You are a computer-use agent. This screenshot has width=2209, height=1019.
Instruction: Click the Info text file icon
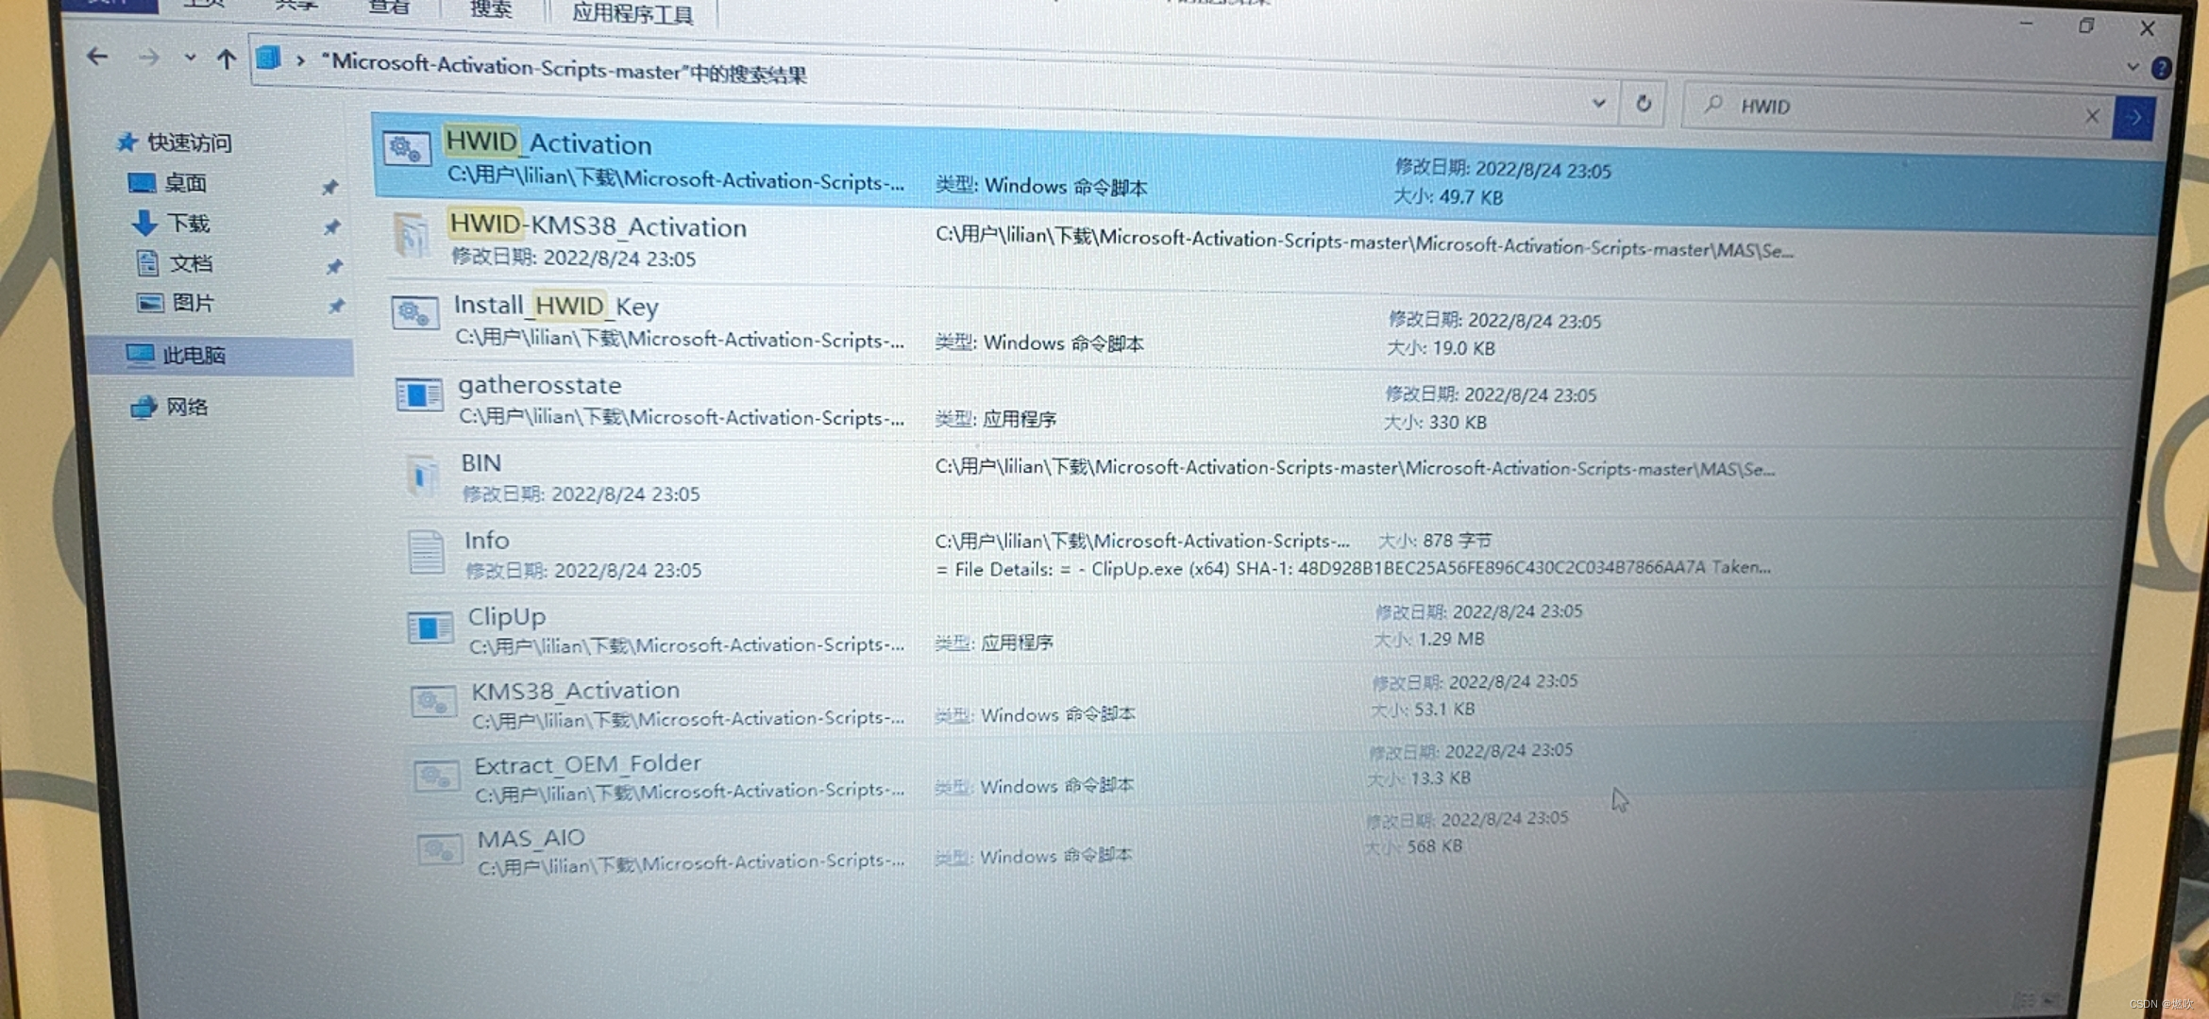pos(426,552)
